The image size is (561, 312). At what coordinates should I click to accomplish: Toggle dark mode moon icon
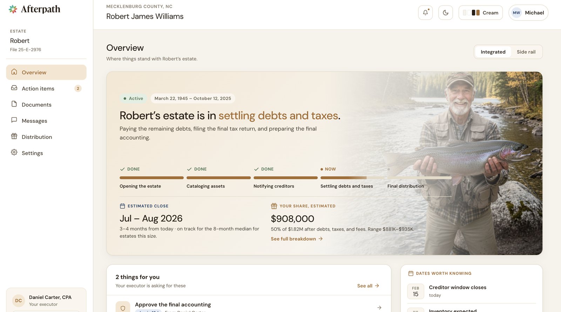point(446,13)
